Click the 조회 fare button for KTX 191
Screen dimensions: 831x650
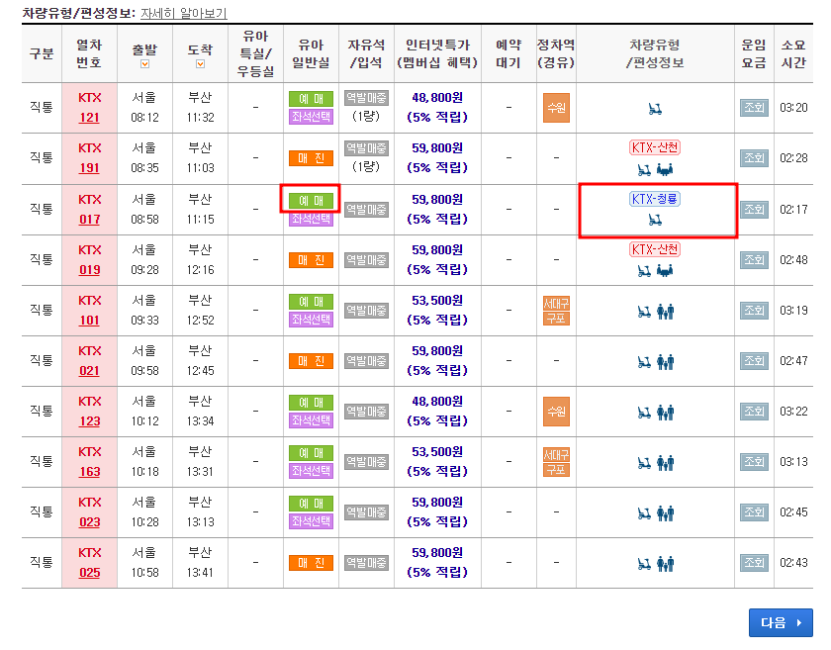coord(754,158)
